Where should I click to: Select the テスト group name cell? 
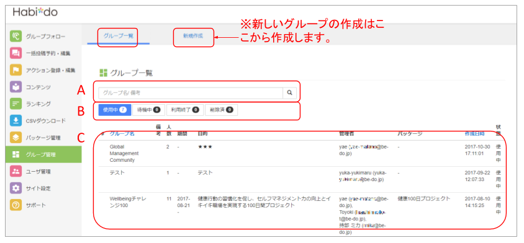117,173
